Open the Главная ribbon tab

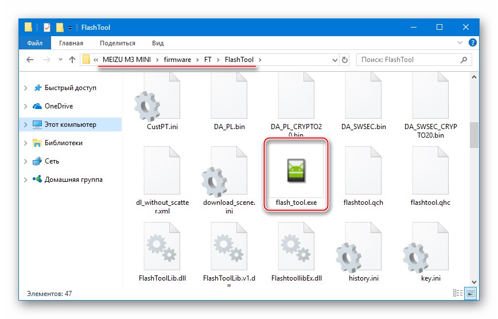click(71, 43)
